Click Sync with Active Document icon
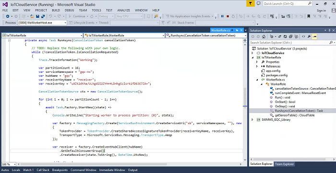The width and height of the screenshot is (336, 173). pos(280,36)
